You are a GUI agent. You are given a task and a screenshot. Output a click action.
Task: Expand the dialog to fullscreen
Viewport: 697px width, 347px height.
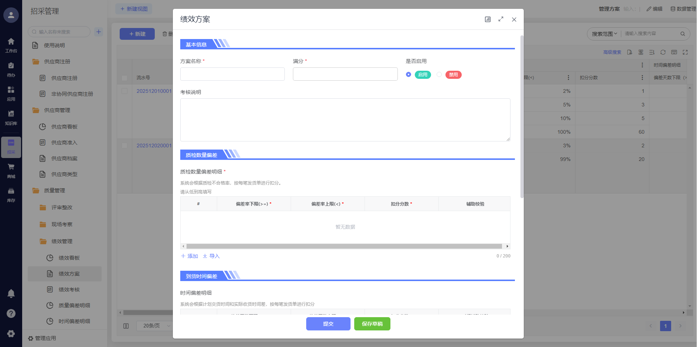pos(501,19)
